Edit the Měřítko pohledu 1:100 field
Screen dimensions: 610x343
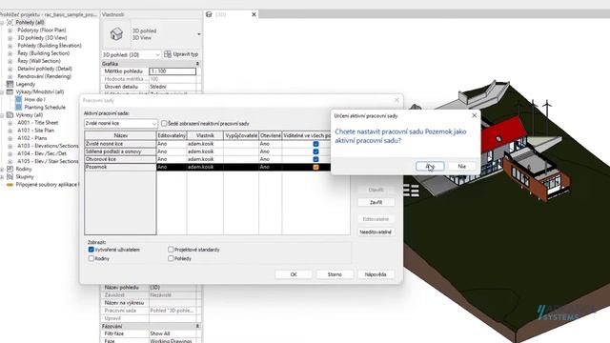[173, 71]
